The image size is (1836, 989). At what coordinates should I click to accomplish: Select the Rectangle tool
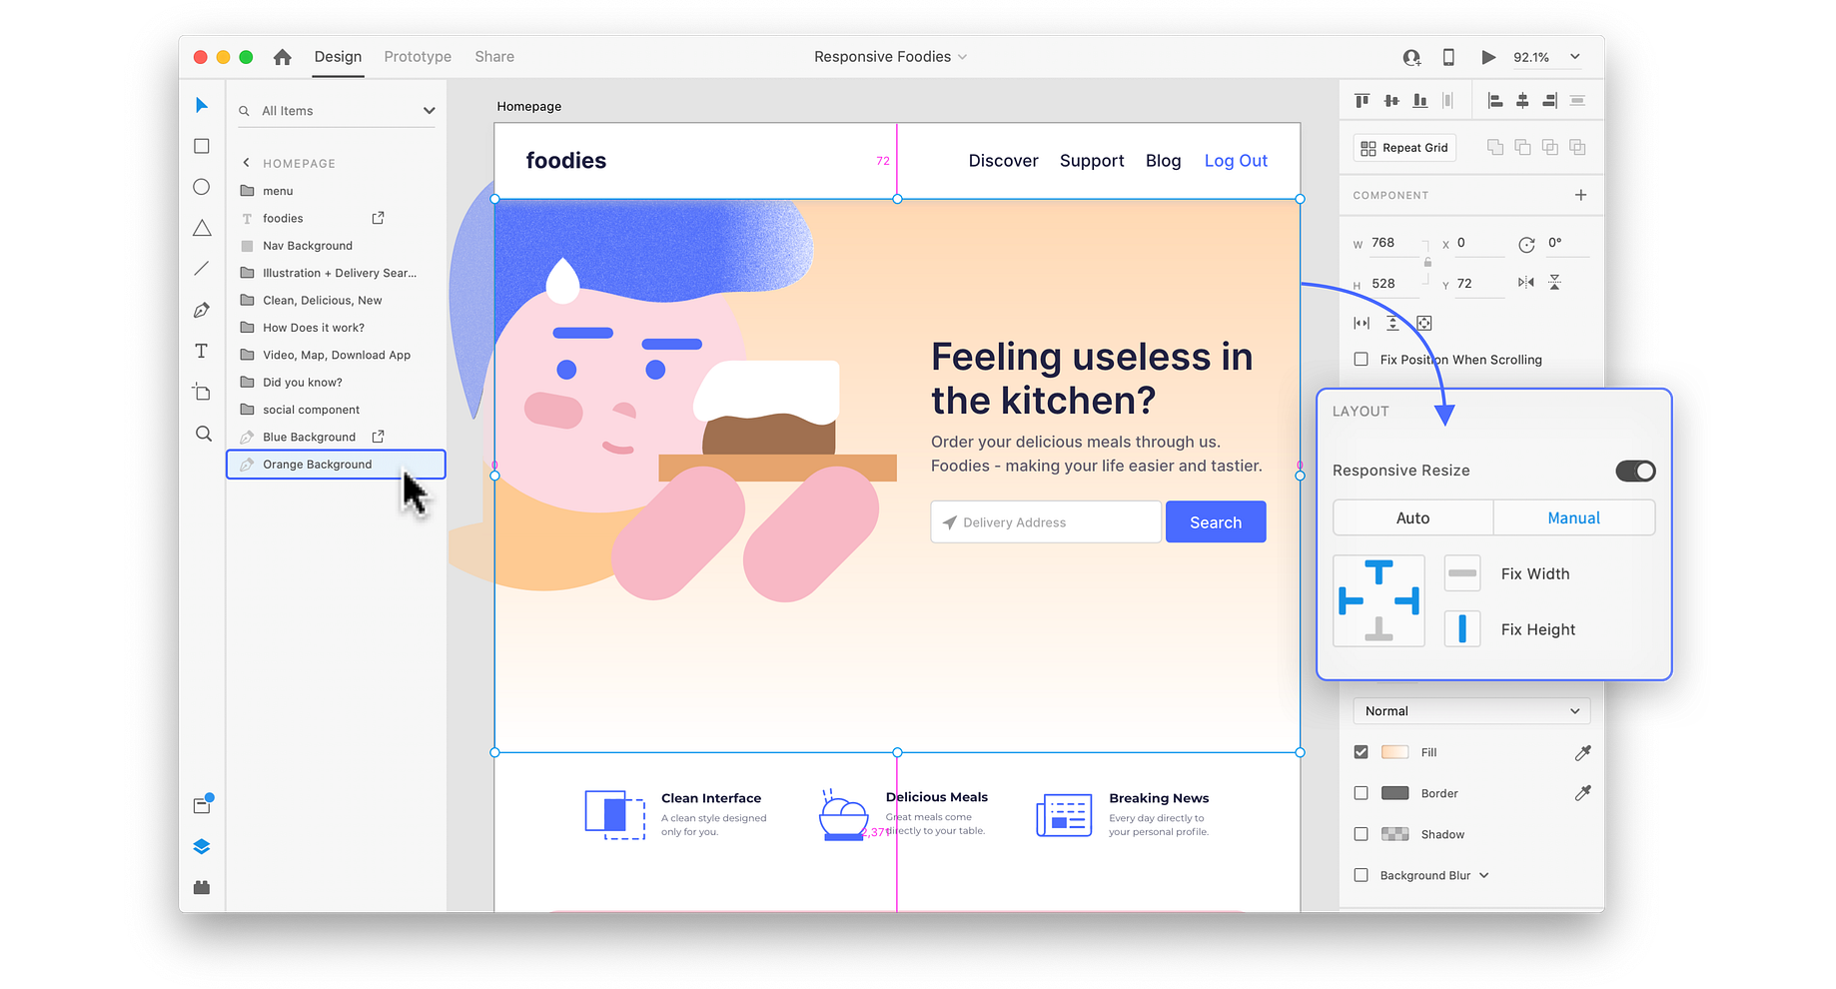pyautogui.click(x=201, y=146)
